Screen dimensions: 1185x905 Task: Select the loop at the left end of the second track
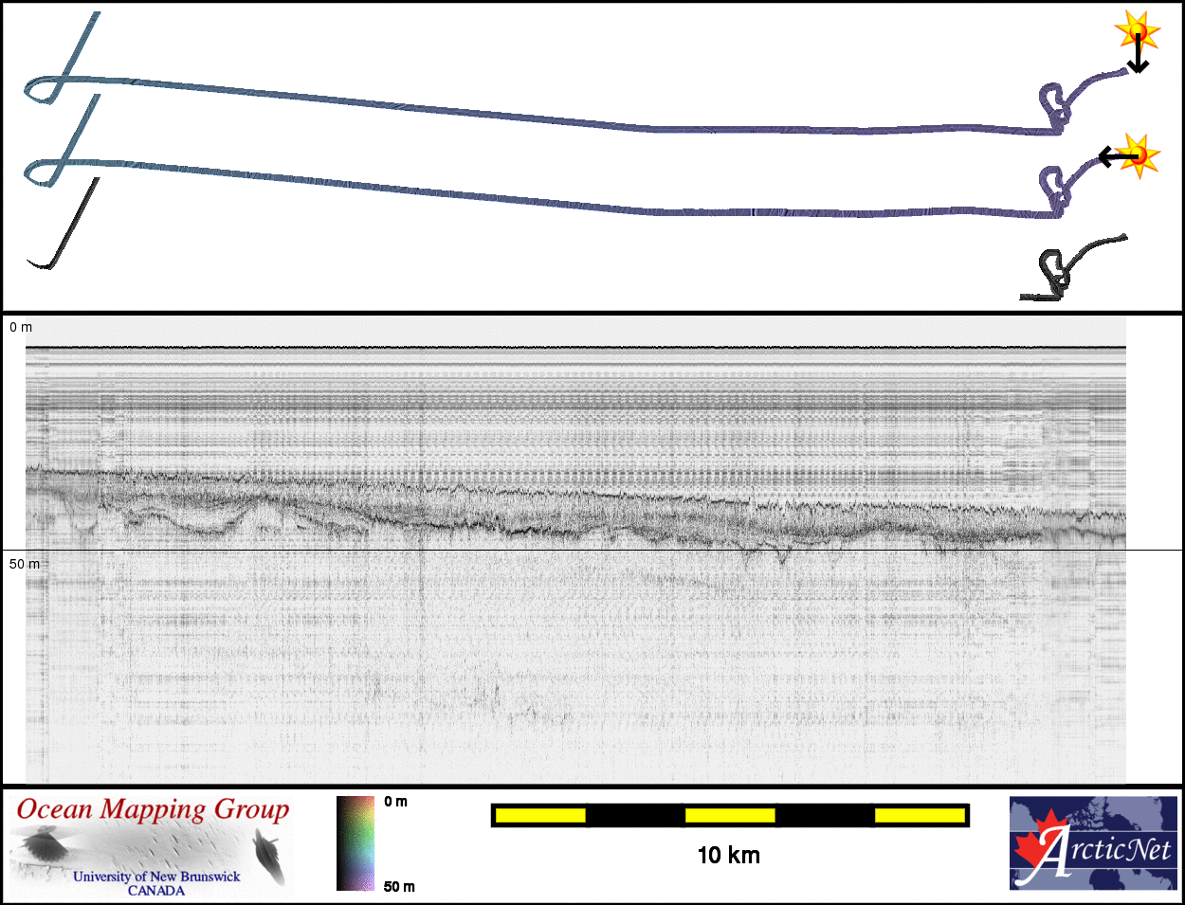pyautogui.click(x=43, y=171)
